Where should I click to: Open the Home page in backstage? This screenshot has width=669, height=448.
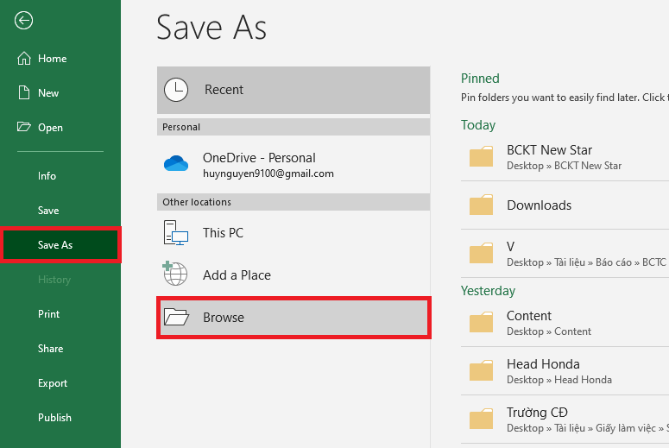coord(52,59)
